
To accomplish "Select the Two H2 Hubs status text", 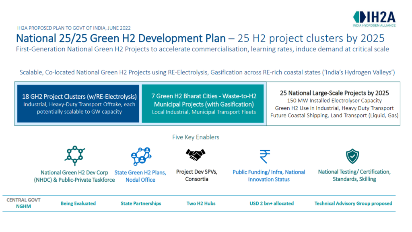I will pos(201,203).
